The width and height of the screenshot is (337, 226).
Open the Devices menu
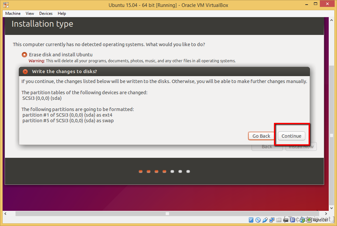coord(46,14)
